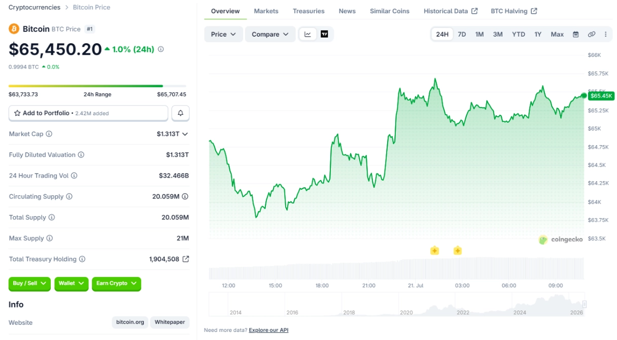
Task: Click info icon next to 1.0% (24h)
Action: point(161,49)
